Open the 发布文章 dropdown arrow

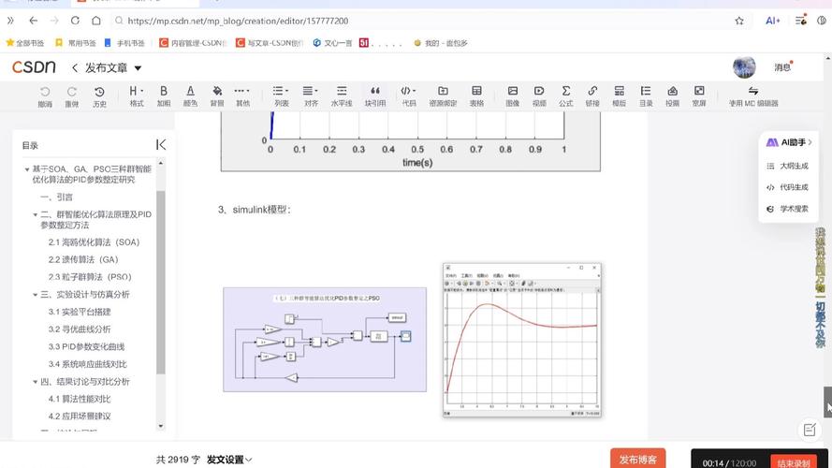138,68
